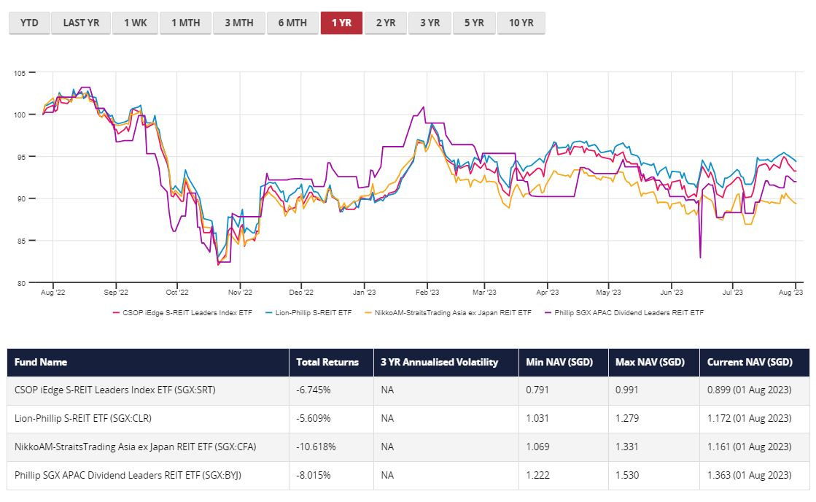Select Lion-Phillip S-REIT ETF (SGX:CLR) row name
816x502 pixels.
pyautogui.click(x=82, y=418)
